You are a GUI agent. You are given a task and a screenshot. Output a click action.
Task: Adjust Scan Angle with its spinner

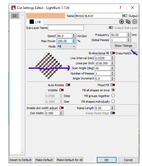pyautogui.click(x=112, y=68)
